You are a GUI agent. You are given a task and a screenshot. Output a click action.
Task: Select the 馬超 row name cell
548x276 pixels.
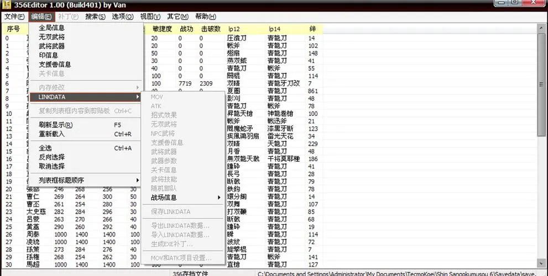(33, 264)
